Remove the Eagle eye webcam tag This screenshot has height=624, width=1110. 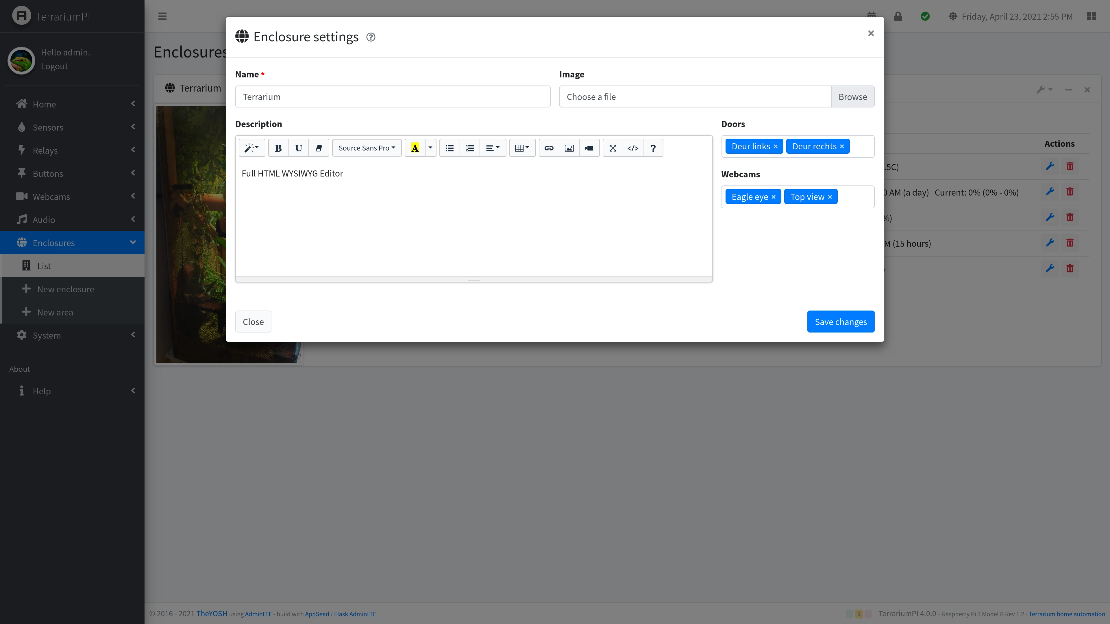[774, 197]
